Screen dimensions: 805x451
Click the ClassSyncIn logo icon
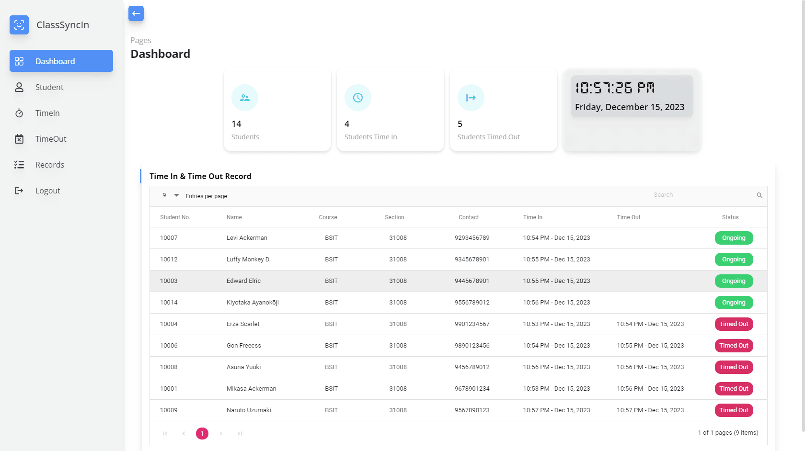tap(19, 25)
